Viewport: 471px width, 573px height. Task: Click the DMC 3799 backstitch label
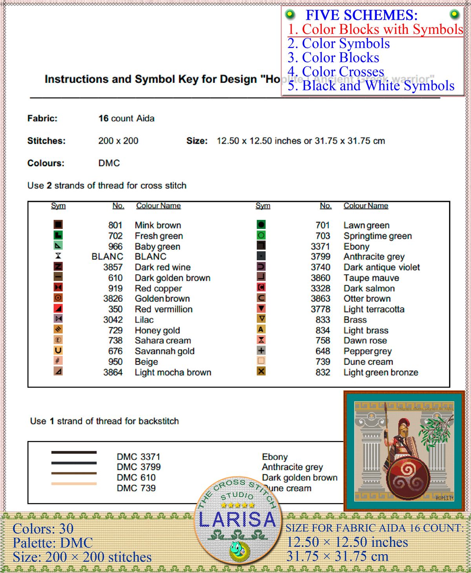coord(139,467)
